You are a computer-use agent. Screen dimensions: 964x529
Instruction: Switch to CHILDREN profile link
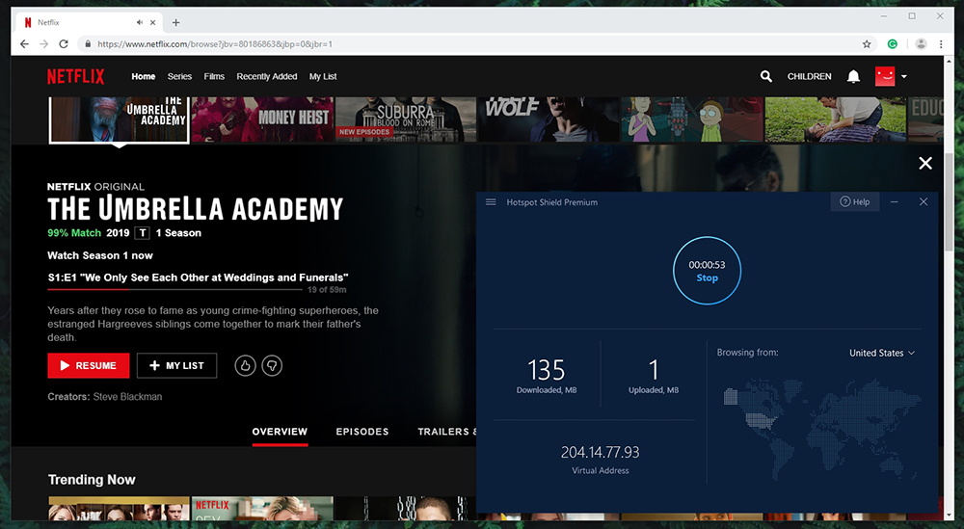(809, 76)
